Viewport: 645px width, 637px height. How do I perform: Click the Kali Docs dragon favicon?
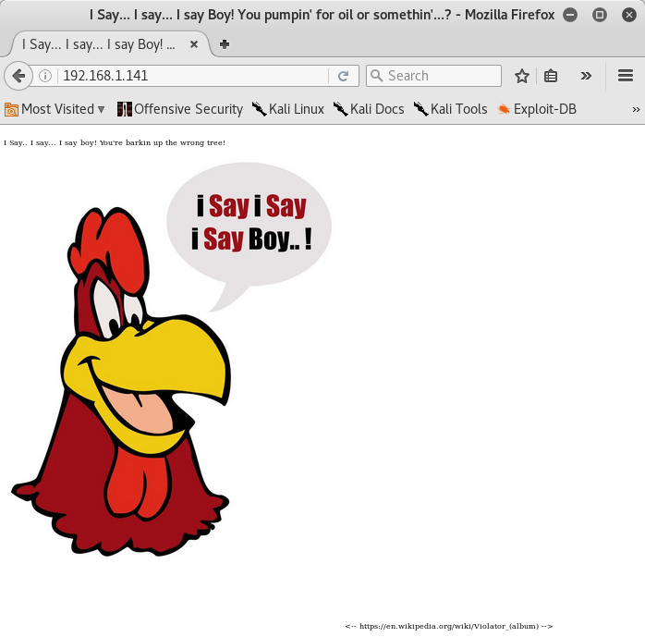click(341, 109)
